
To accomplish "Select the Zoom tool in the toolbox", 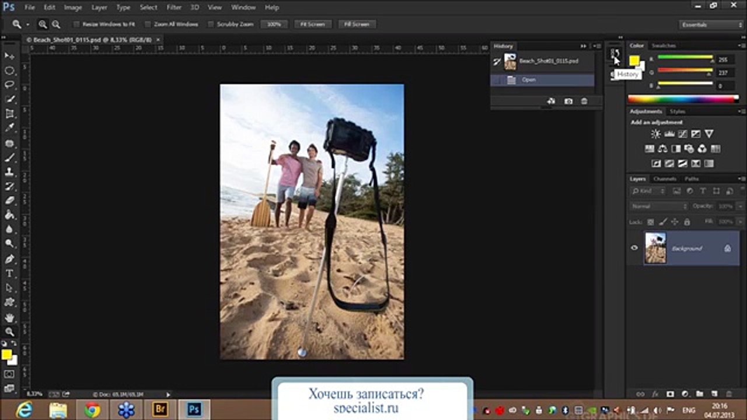I will tap(9, 331).
